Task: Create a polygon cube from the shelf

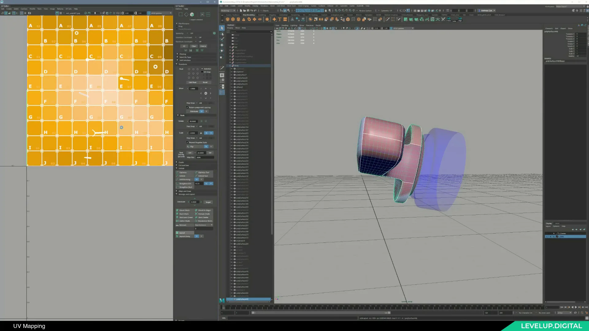Action: (233, 19)
